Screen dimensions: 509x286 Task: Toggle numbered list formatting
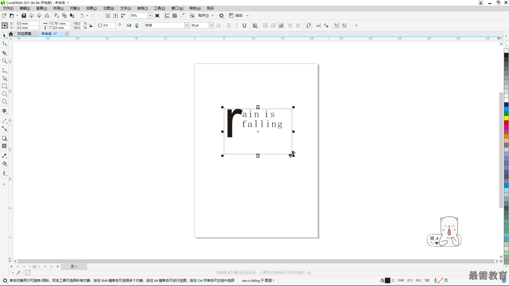(x=273, y=25)
